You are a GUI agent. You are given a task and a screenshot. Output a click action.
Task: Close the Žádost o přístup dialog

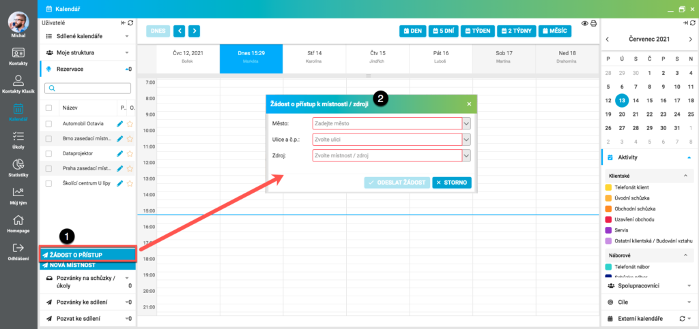click(469, 104)
